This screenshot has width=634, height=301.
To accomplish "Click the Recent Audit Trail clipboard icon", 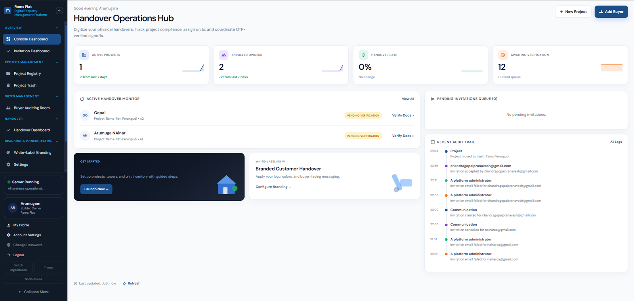I will coord(433,142).
